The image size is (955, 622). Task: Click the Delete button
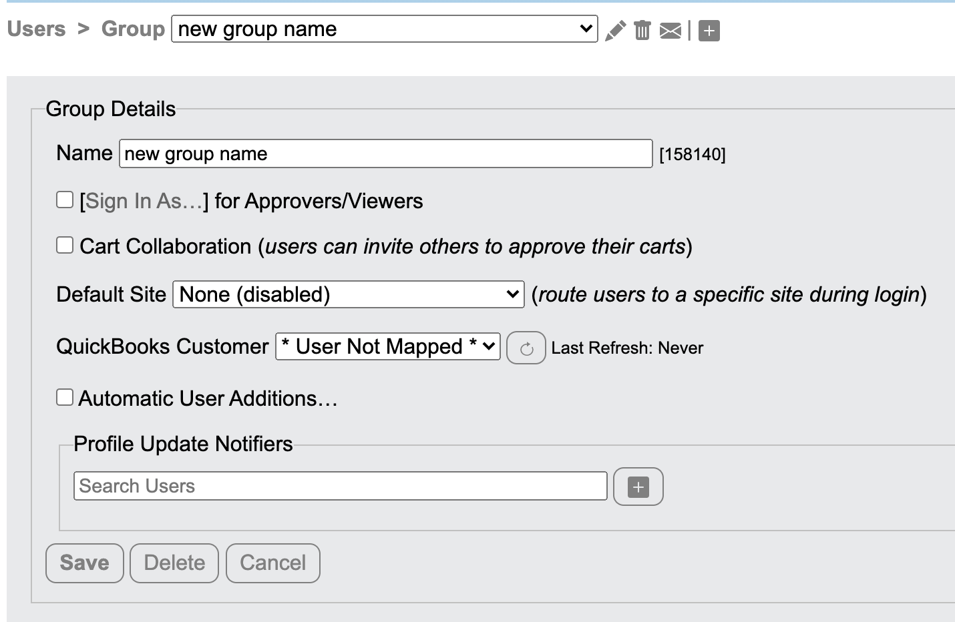pos(174,563)
